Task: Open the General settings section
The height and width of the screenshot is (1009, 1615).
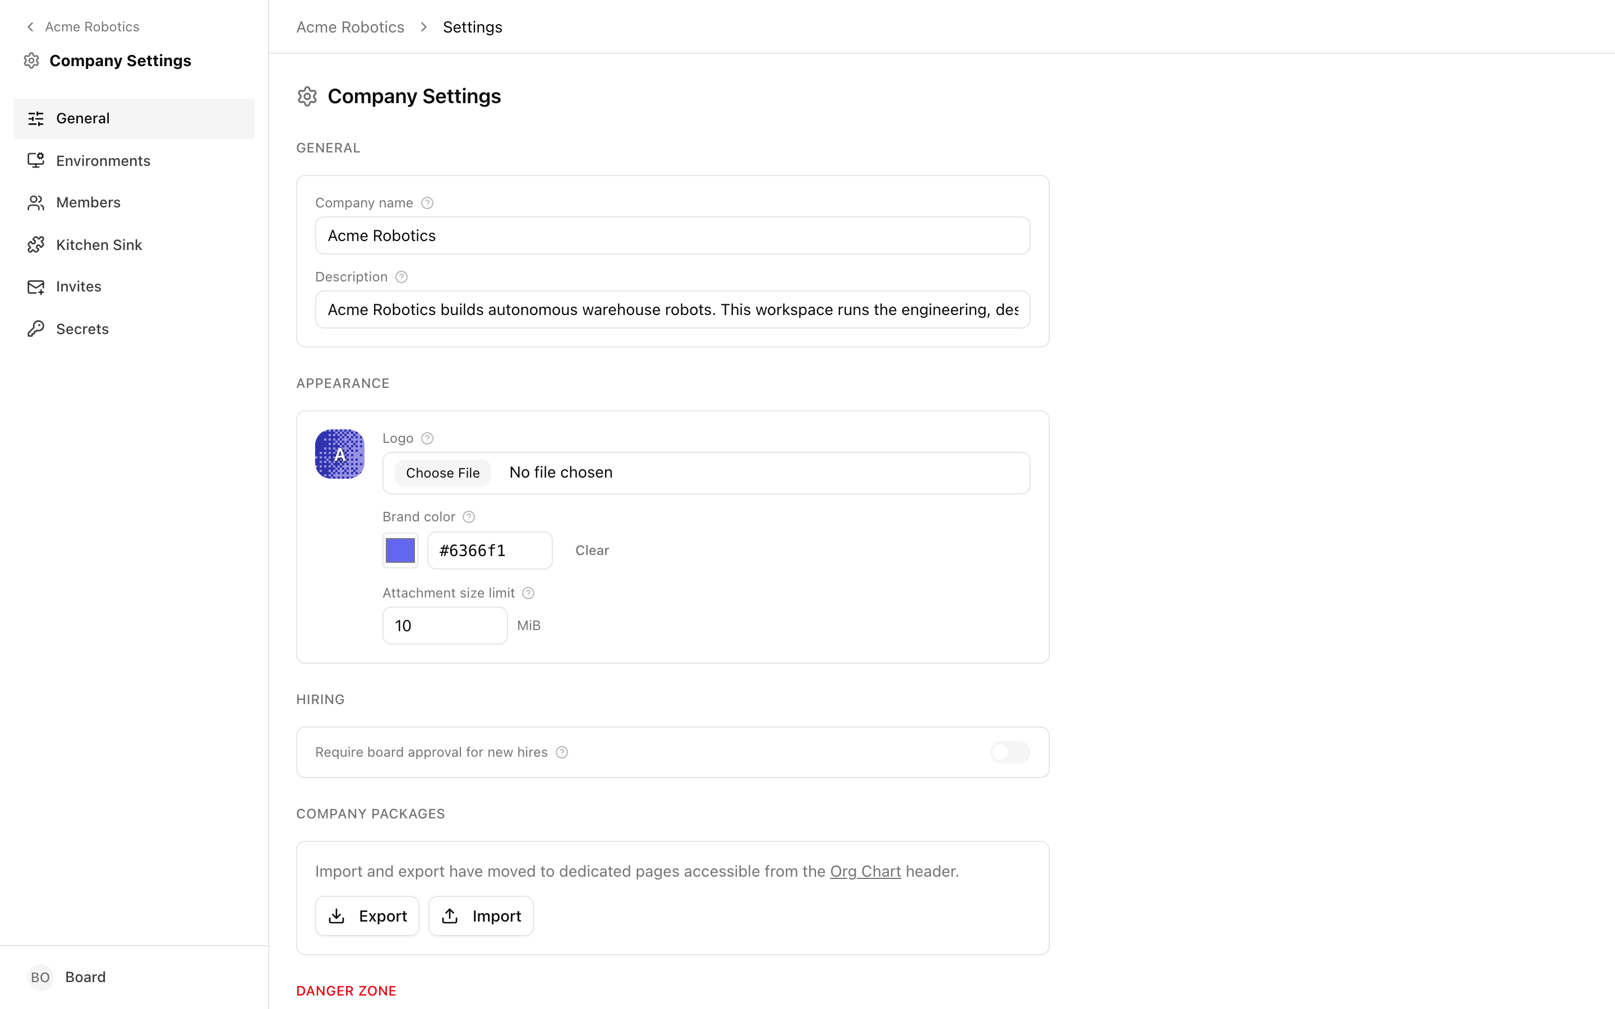Action: point(134,119)
